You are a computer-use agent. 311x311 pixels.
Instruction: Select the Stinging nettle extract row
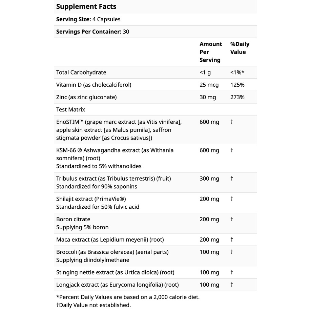[x=115, y=272]
